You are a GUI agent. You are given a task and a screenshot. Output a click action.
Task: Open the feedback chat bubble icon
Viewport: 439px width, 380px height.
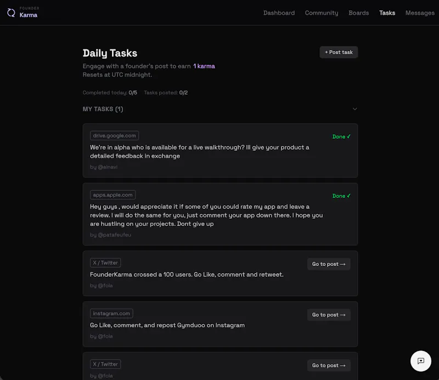(x=420, y=361)
